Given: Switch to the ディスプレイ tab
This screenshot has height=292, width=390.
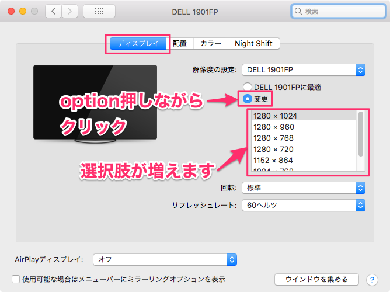Looking at the screenshot, I should click(138, 44).
